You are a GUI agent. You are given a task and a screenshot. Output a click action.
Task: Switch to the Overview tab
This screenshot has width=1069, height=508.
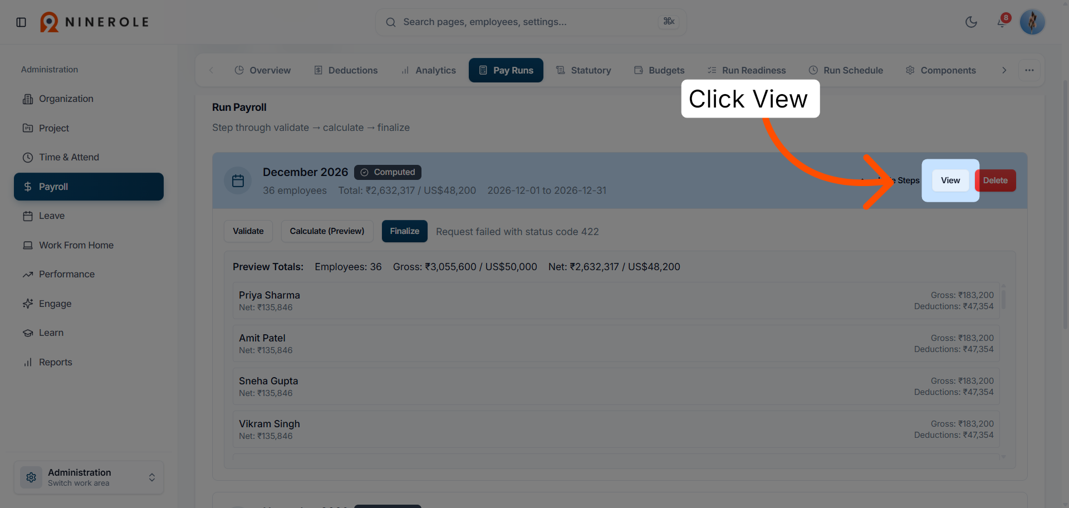263,70
